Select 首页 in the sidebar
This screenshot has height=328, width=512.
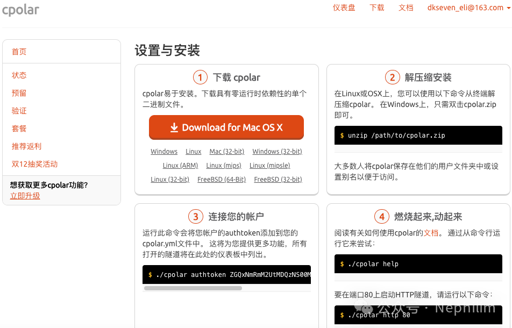(19, 52)
